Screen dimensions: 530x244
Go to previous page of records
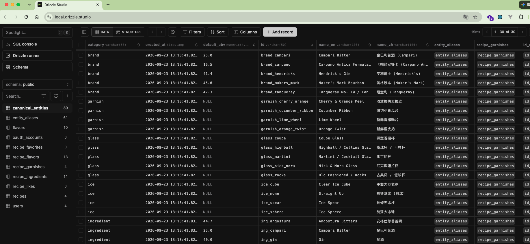[487, 32]
